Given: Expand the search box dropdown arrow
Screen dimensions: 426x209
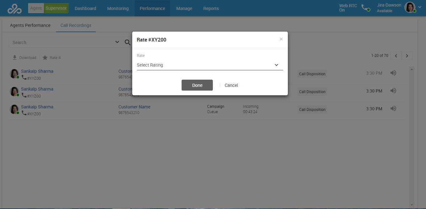Looking at the screenshot, I should 117,42.
